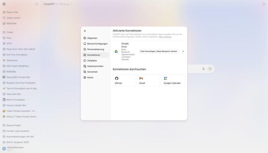Select the Gmail connector card
This screenshot has height=153, width=268.
tap(149, 80)
